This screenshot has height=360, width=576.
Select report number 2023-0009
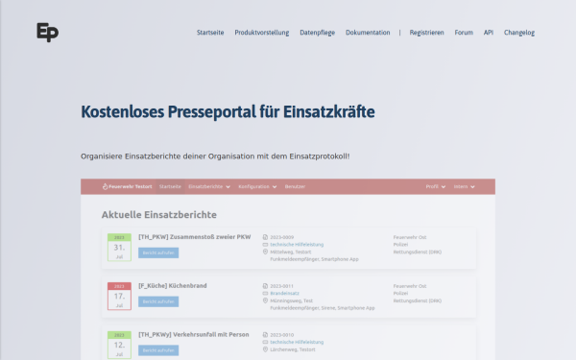pos(281,237)
